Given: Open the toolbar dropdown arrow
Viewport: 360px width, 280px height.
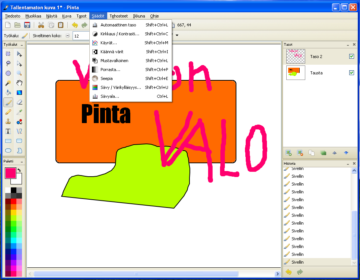Looking at the screenshot, I should tap(177, 35).
